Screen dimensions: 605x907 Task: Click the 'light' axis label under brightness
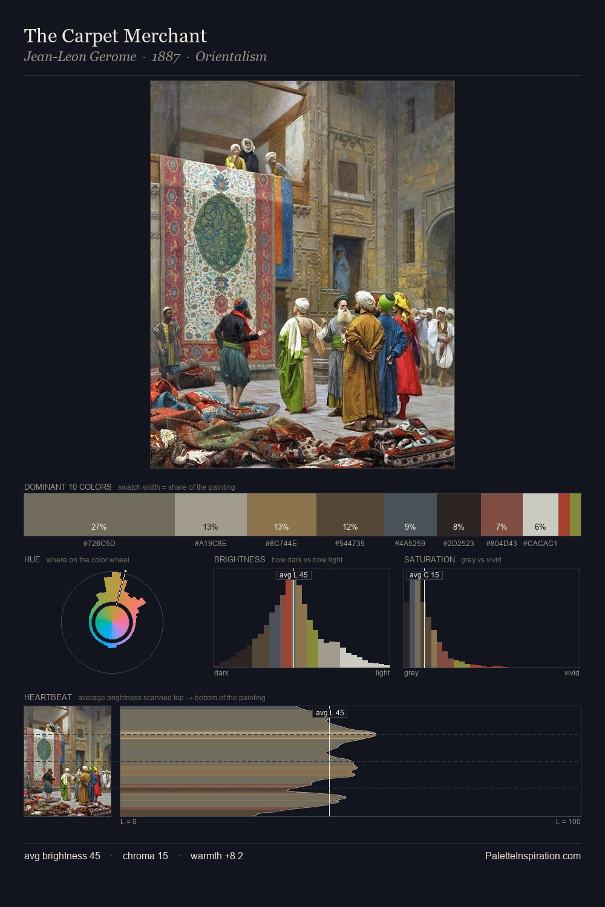(x=382, y=673)
